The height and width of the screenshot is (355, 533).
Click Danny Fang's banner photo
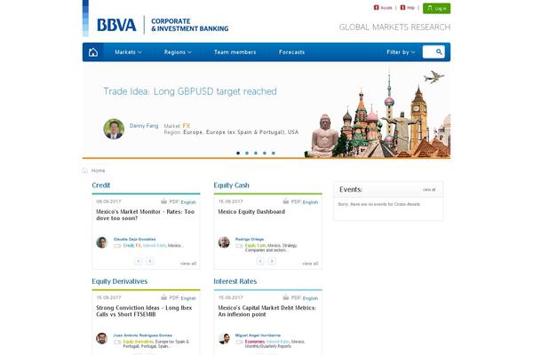click(114, 129)
